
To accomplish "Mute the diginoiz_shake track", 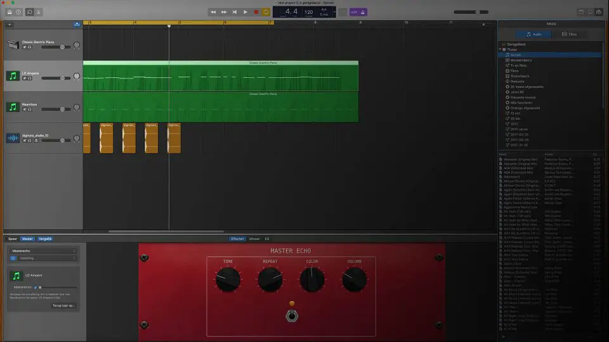I will [x=25, y=141].
